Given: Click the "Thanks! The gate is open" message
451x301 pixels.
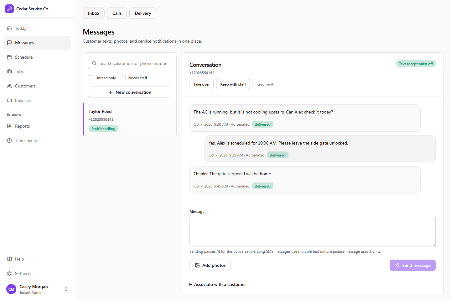Looking at the screenshot, I should click(x=305, y=180).
